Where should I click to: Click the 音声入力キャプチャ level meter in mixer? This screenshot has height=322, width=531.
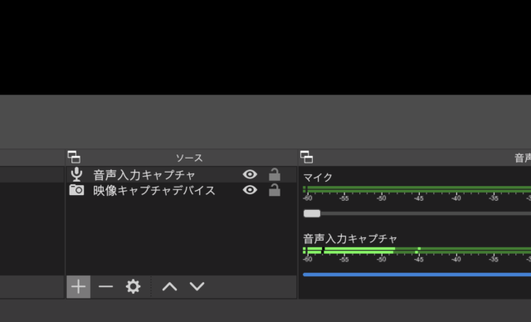(417, 251)
